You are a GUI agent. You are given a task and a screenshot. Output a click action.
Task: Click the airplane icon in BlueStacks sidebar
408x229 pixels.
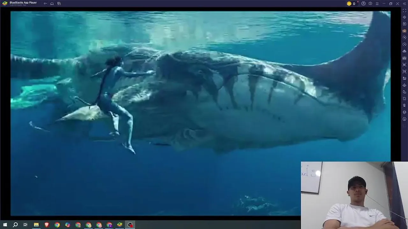[404, 85]
